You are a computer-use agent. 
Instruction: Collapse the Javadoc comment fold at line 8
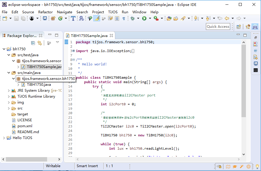[x=73, y=60]
